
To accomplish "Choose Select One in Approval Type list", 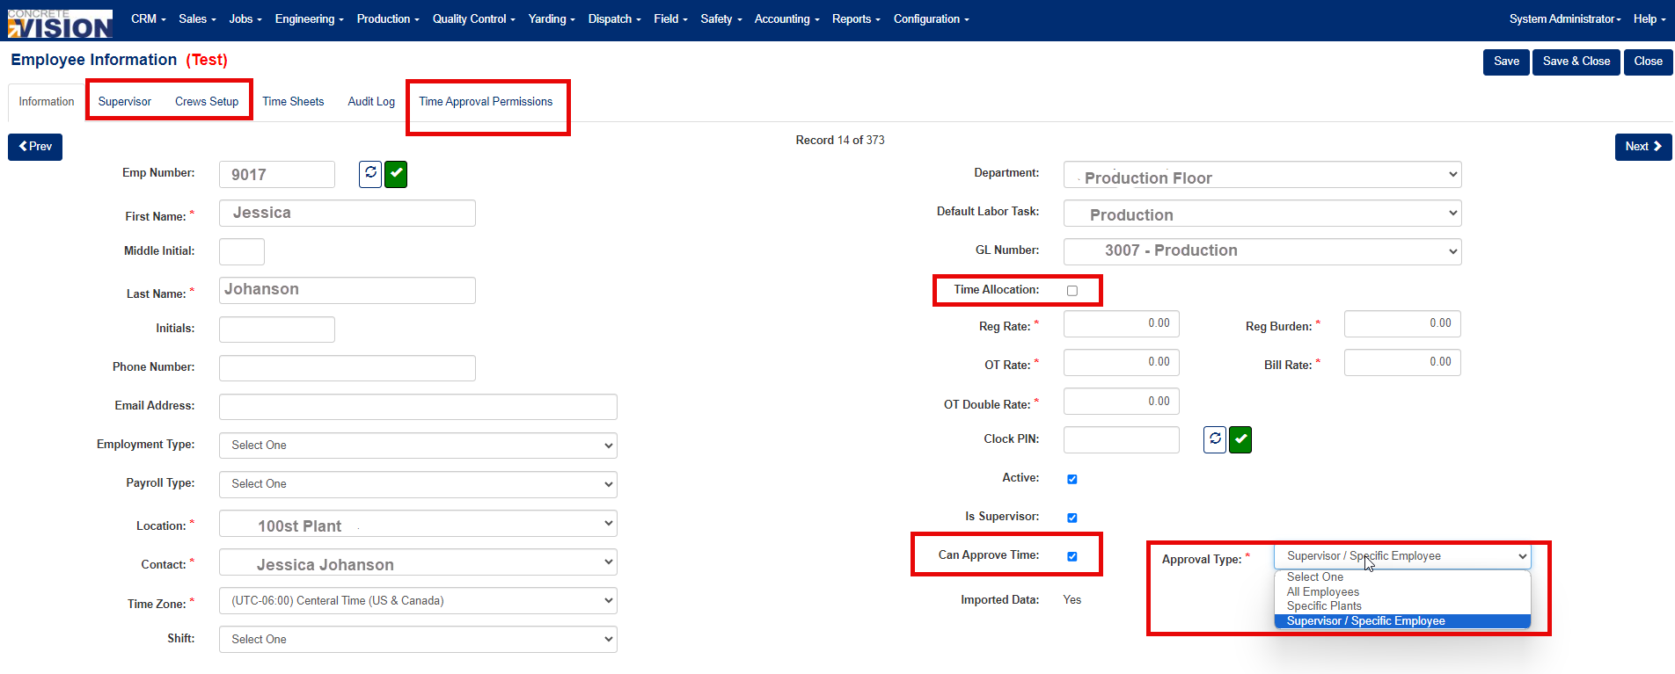I will 1402,577.
